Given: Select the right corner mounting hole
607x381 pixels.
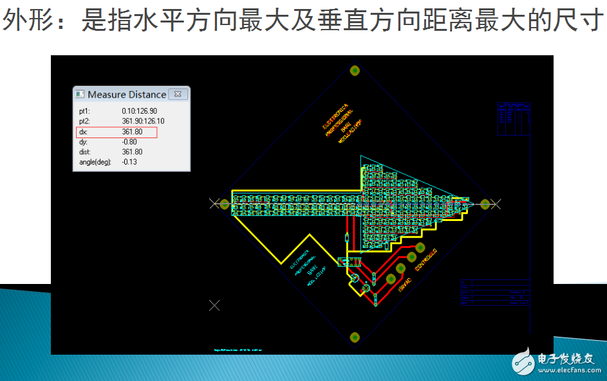Looking at the screenshot, I should coord(484,204).
